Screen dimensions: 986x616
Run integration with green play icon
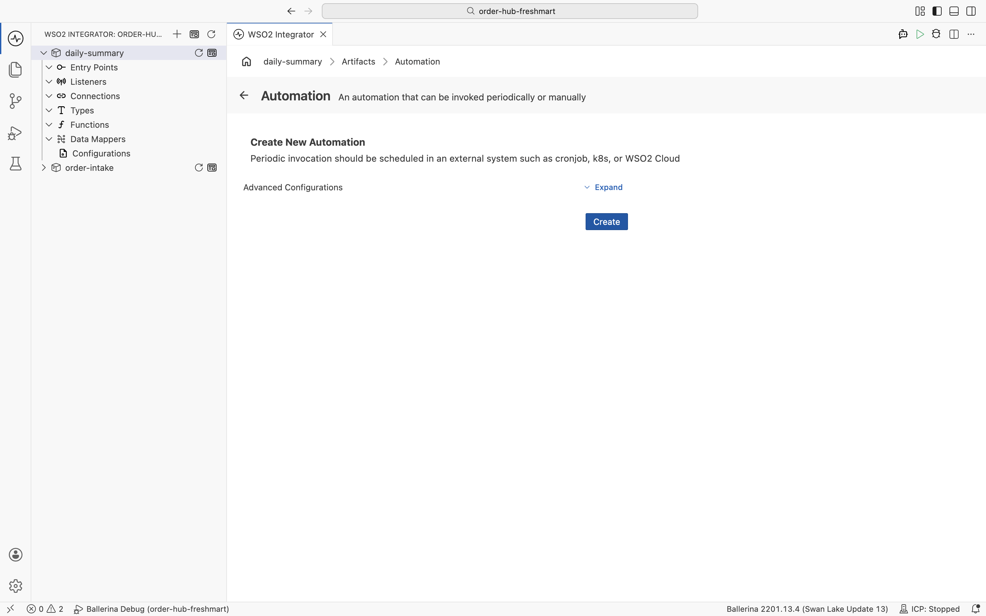pyautogui.click(x=919, y=34)
